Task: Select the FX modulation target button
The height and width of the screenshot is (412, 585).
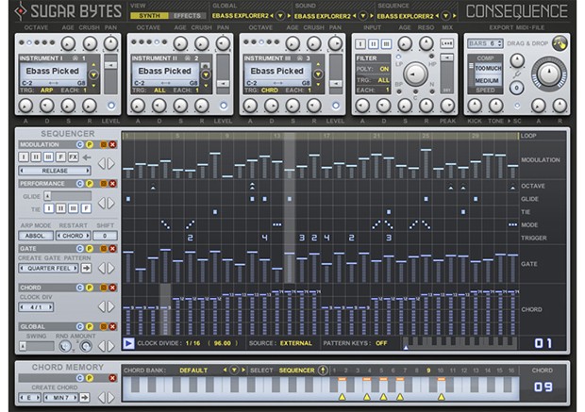Action: [74, 157]
